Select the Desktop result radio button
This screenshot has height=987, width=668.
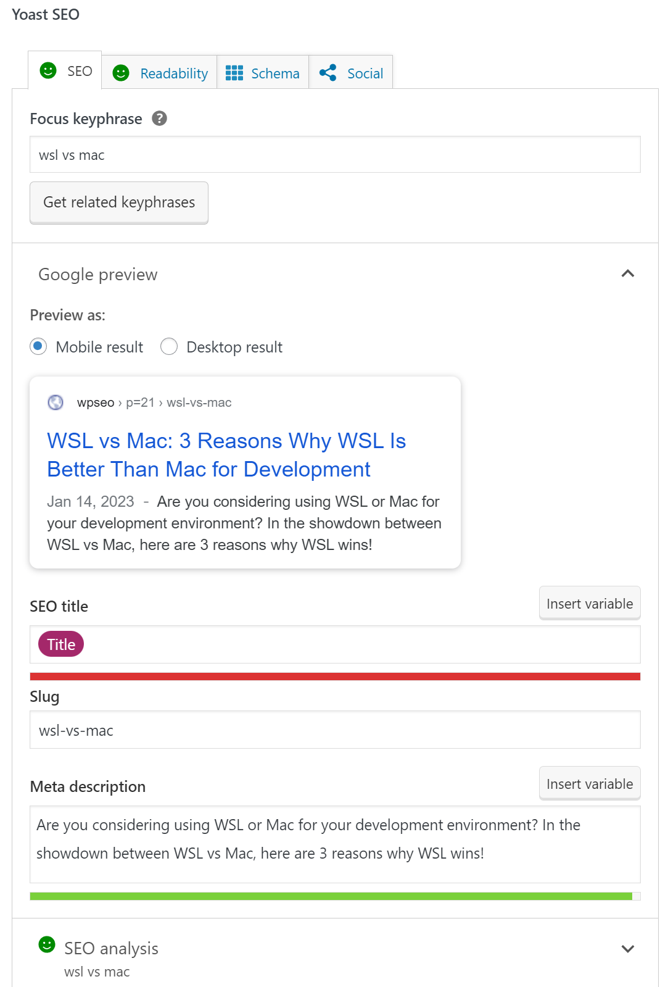point(169,347)
